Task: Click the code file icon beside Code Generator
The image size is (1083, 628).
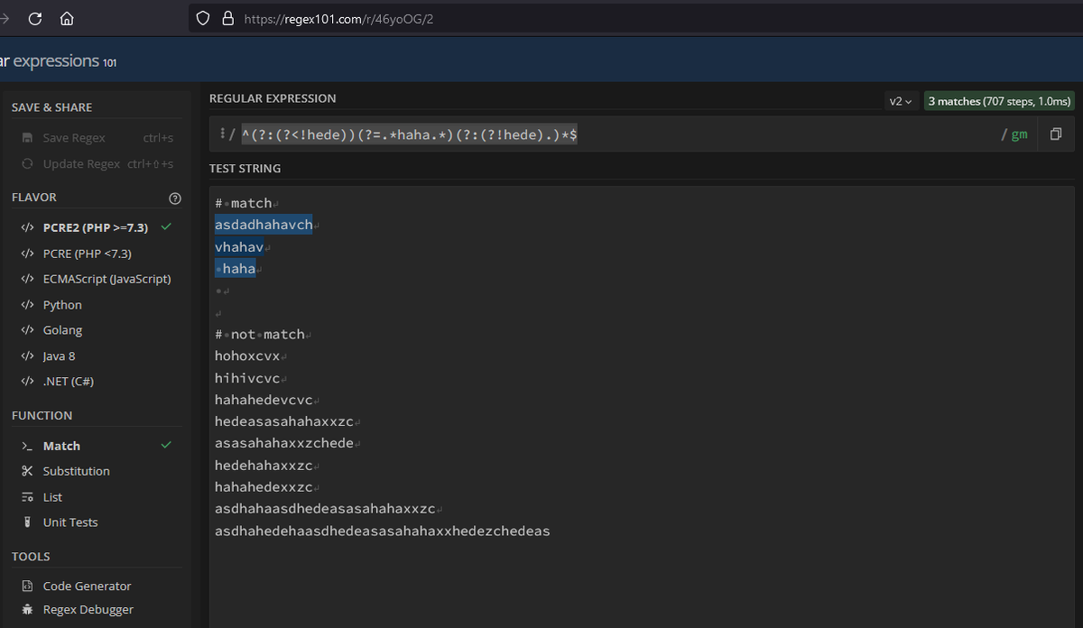Action: (x=26, y=586)
